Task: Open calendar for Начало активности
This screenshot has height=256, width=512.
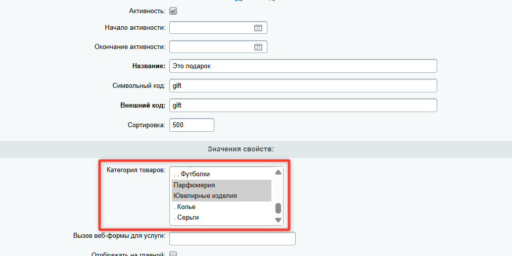Action: click(258, 28)
